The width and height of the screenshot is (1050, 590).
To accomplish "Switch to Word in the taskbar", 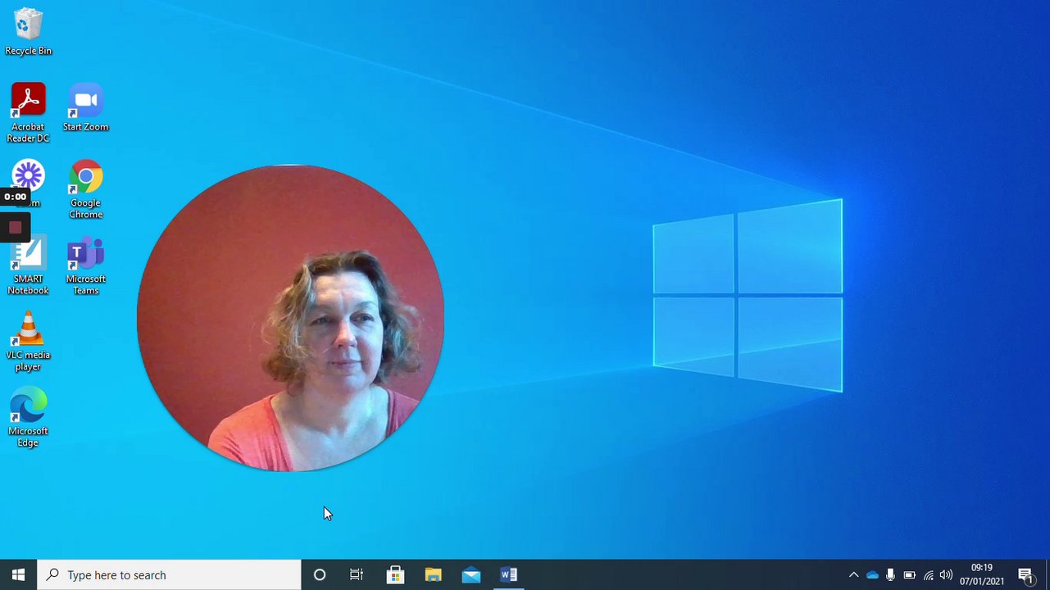I will 508,574.
